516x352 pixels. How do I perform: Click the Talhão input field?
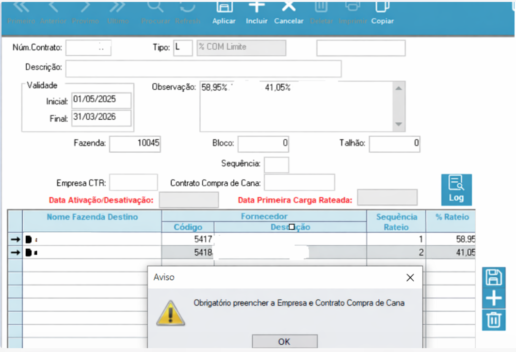pos(395,144)
